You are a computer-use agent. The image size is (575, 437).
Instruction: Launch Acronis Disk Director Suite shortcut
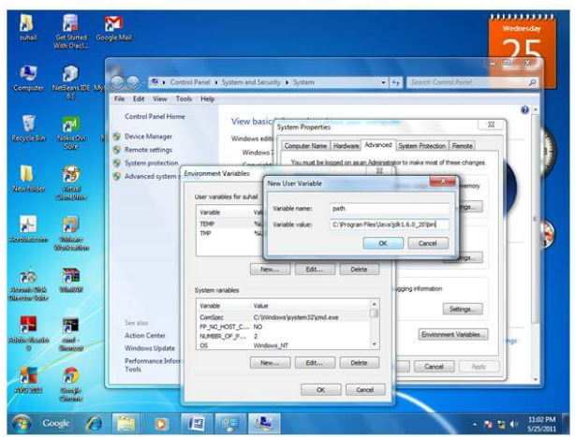pos(28,284)
